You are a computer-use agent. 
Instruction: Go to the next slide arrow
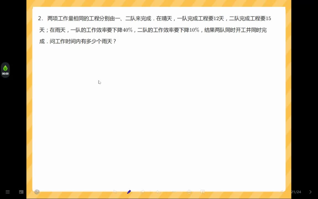click(311, 192)
